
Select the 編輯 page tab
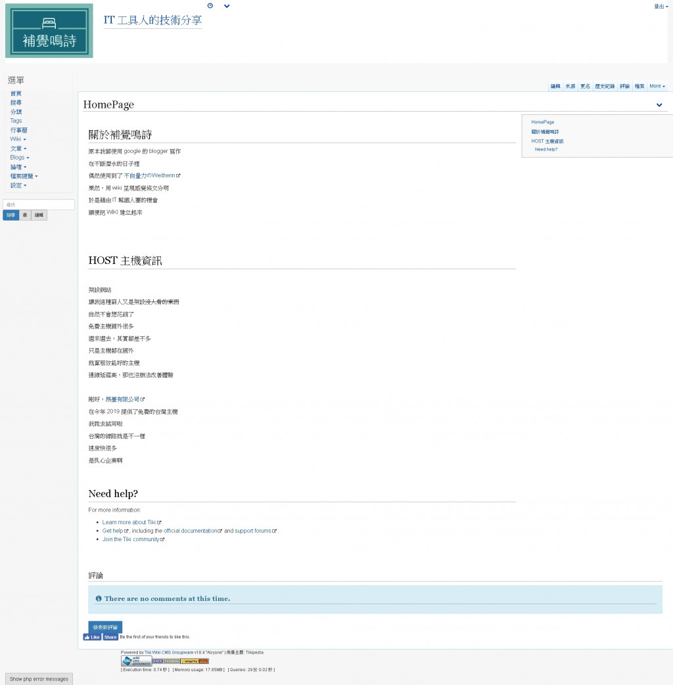point(555,86)
